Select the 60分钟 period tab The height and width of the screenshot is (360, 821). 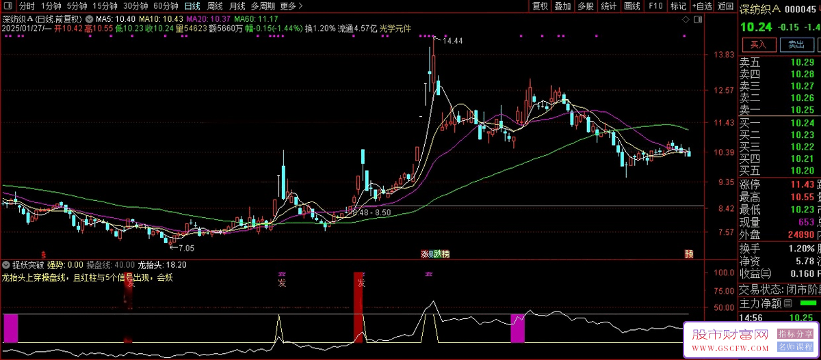[166, 6]
